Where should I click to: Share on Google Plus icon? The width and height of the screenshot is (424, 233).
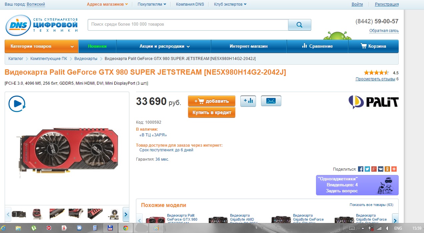click(x=374, y=169)
